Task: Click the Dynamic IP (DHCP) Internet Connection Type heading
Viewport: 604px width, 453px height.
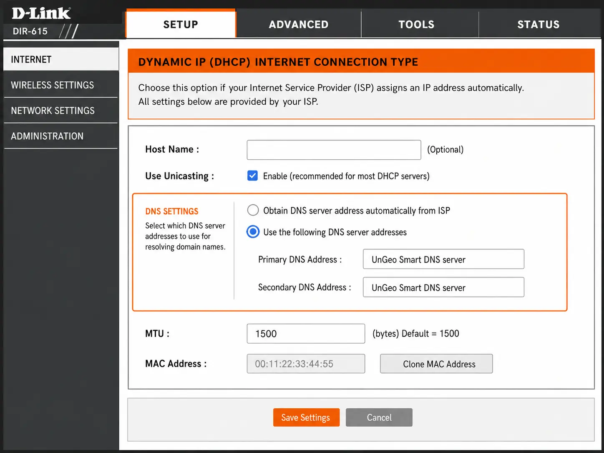Action: pos(278,62)
